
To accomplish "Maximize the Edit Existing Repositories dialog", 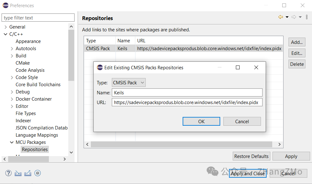I will click(237, 67).
